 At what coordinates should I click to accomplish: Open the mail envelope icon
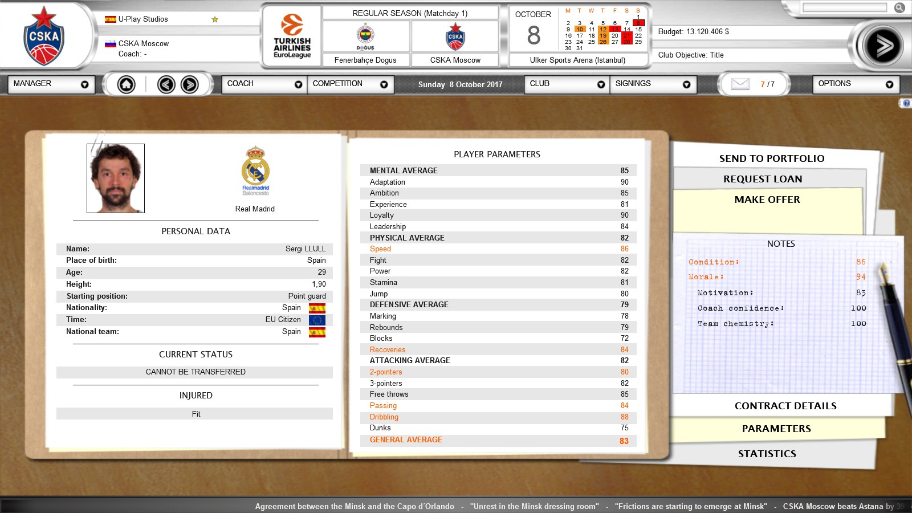740,84
